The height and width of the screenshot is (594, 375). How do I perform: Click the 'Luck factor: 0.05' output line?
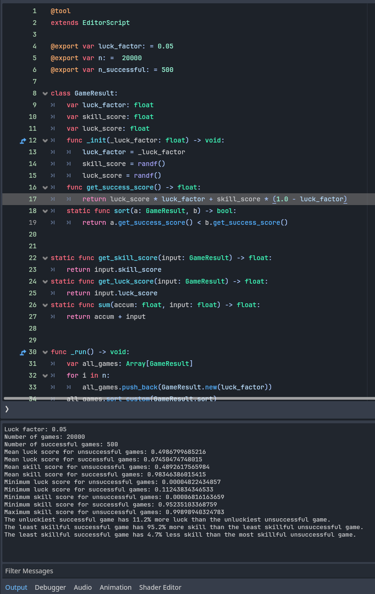(x=36, y=429)
